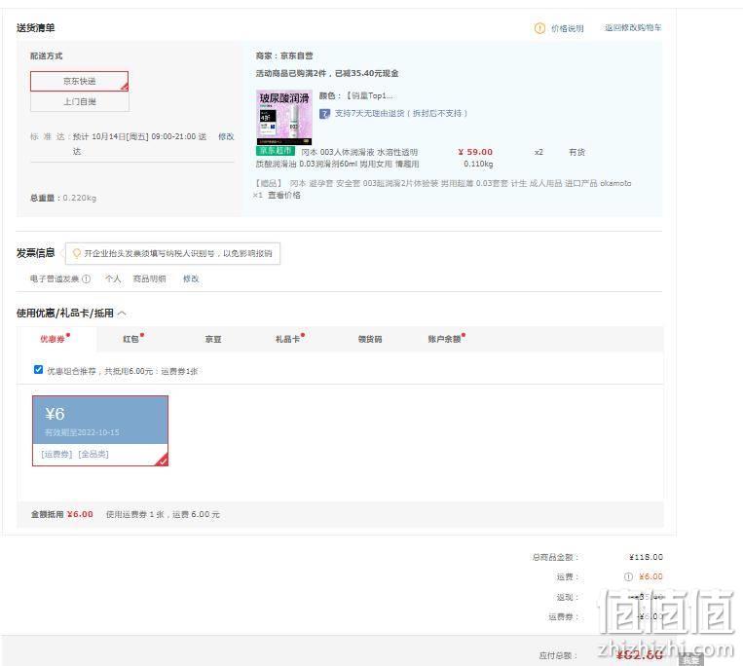Select the ¥6 shipping coupon card

point(100,430)
